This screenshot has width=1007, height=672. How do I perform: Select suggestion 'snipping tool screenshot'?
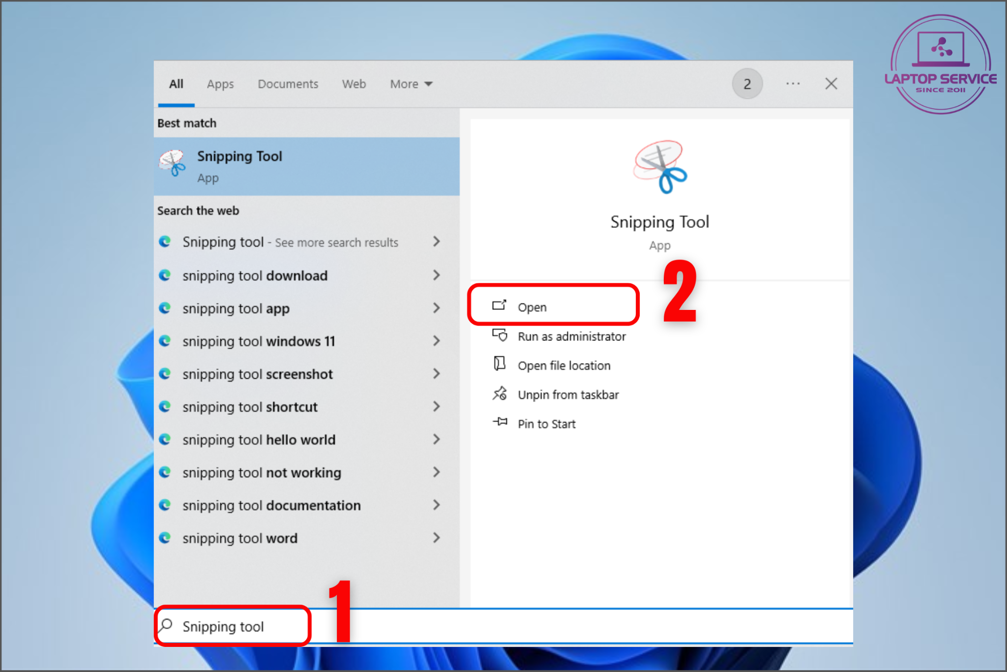coord(258,374)
